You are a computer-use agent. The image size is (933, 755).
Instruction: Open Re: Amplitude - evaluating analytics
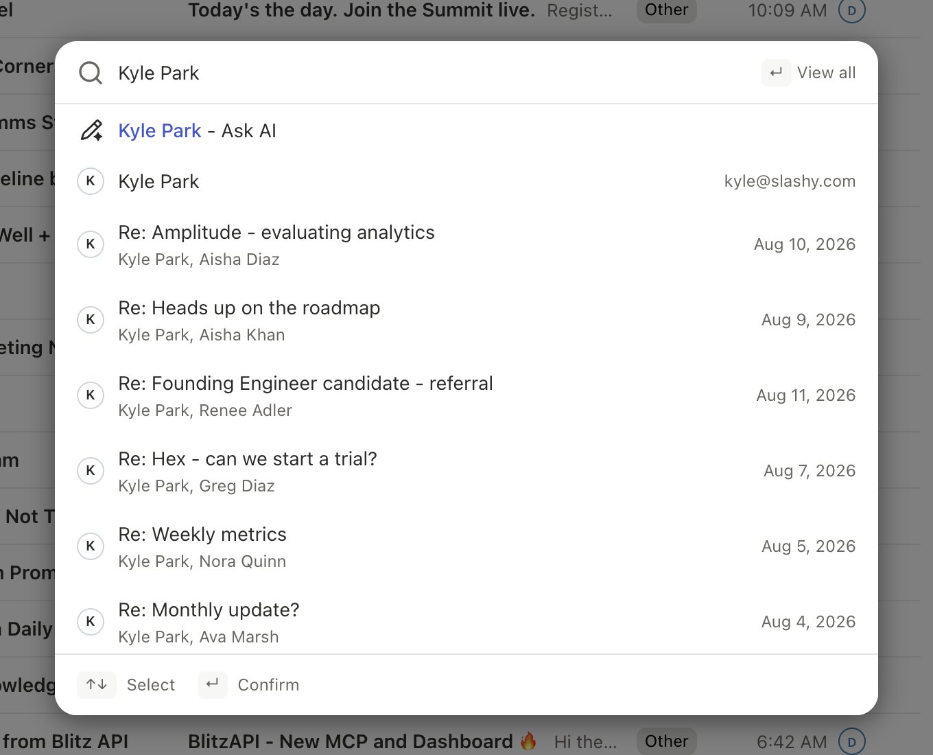tap(466, 244)
